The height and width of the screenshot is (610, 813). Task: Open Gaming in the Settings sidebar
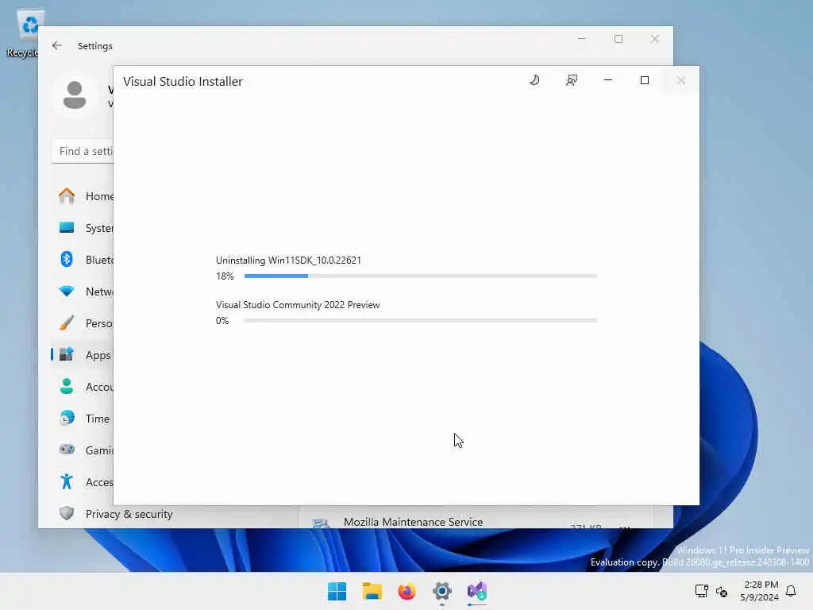pos(83,450)
